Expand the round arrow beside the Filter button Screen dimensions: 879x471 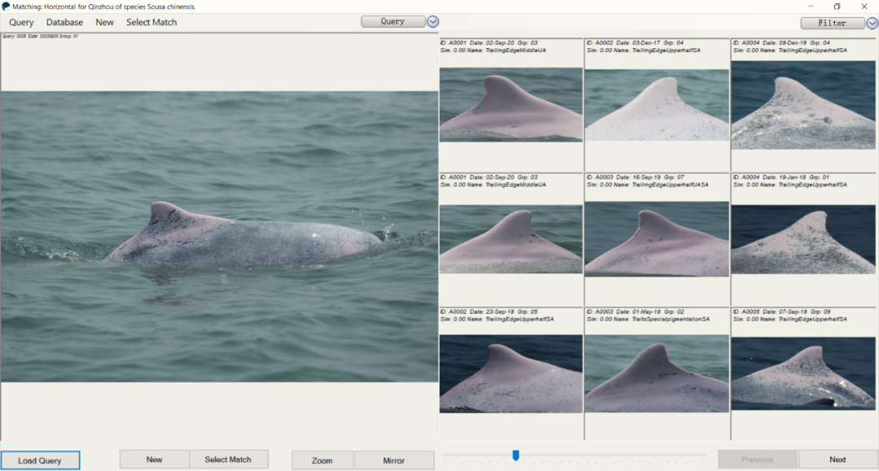coord(872,23)
